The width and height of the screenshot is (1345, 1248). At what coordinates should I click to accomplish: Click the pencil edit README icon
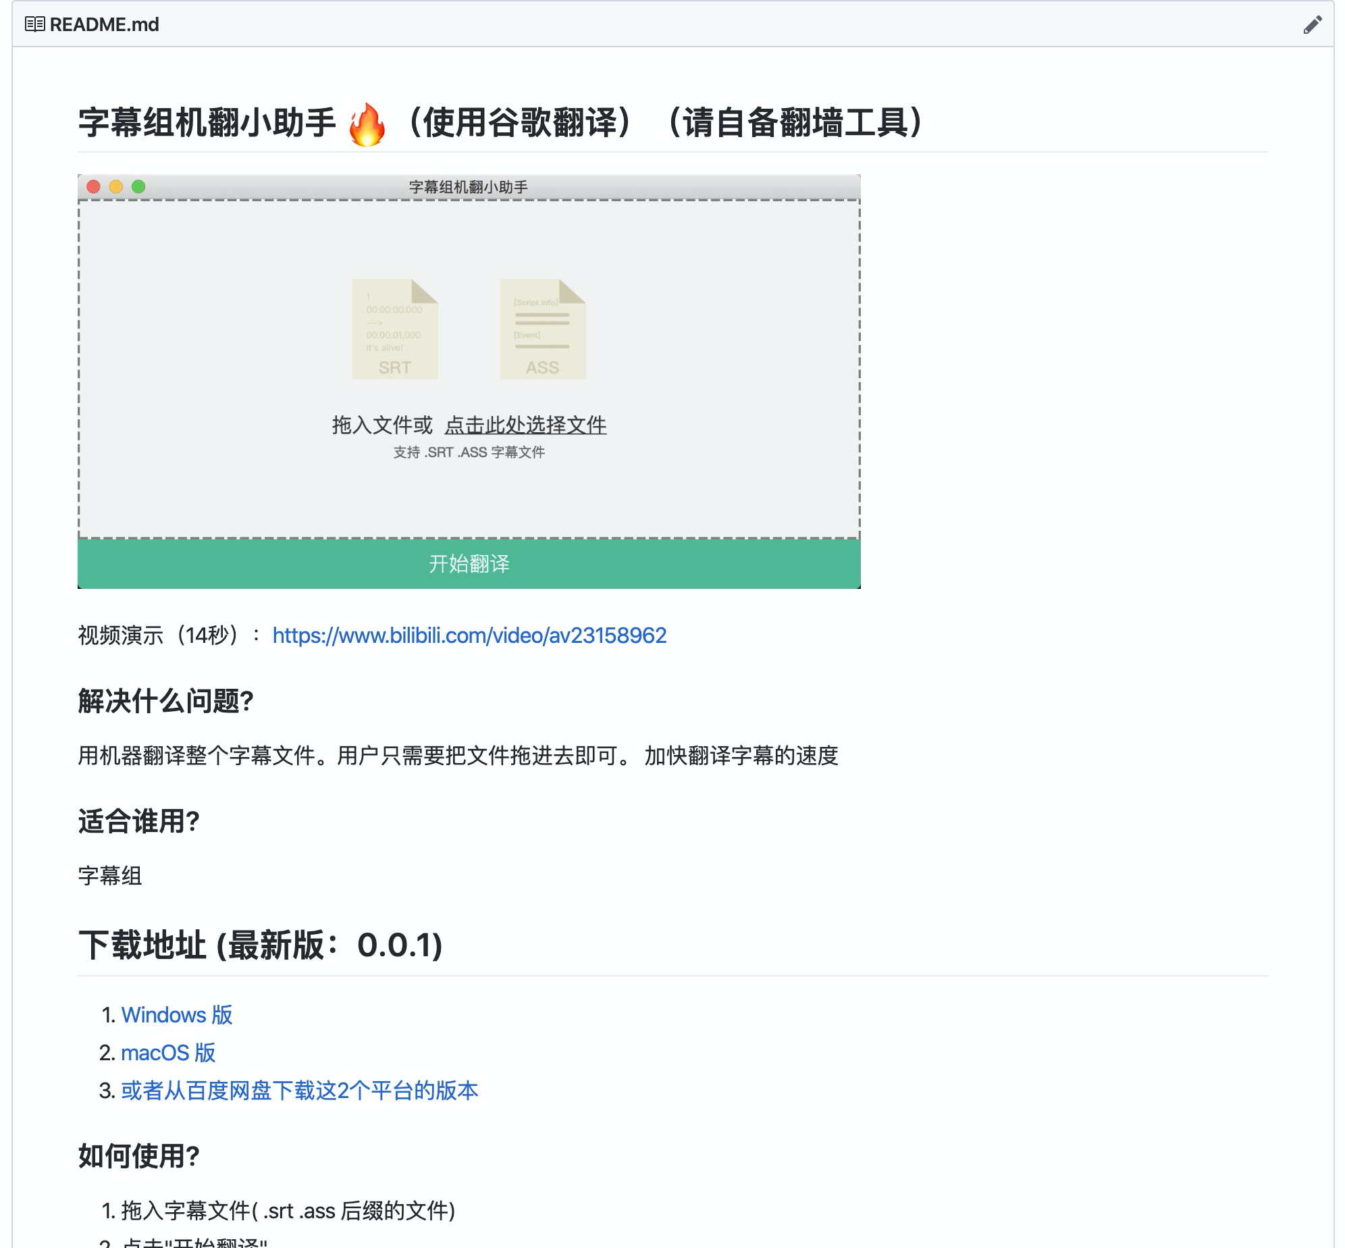coord(1312,25)
